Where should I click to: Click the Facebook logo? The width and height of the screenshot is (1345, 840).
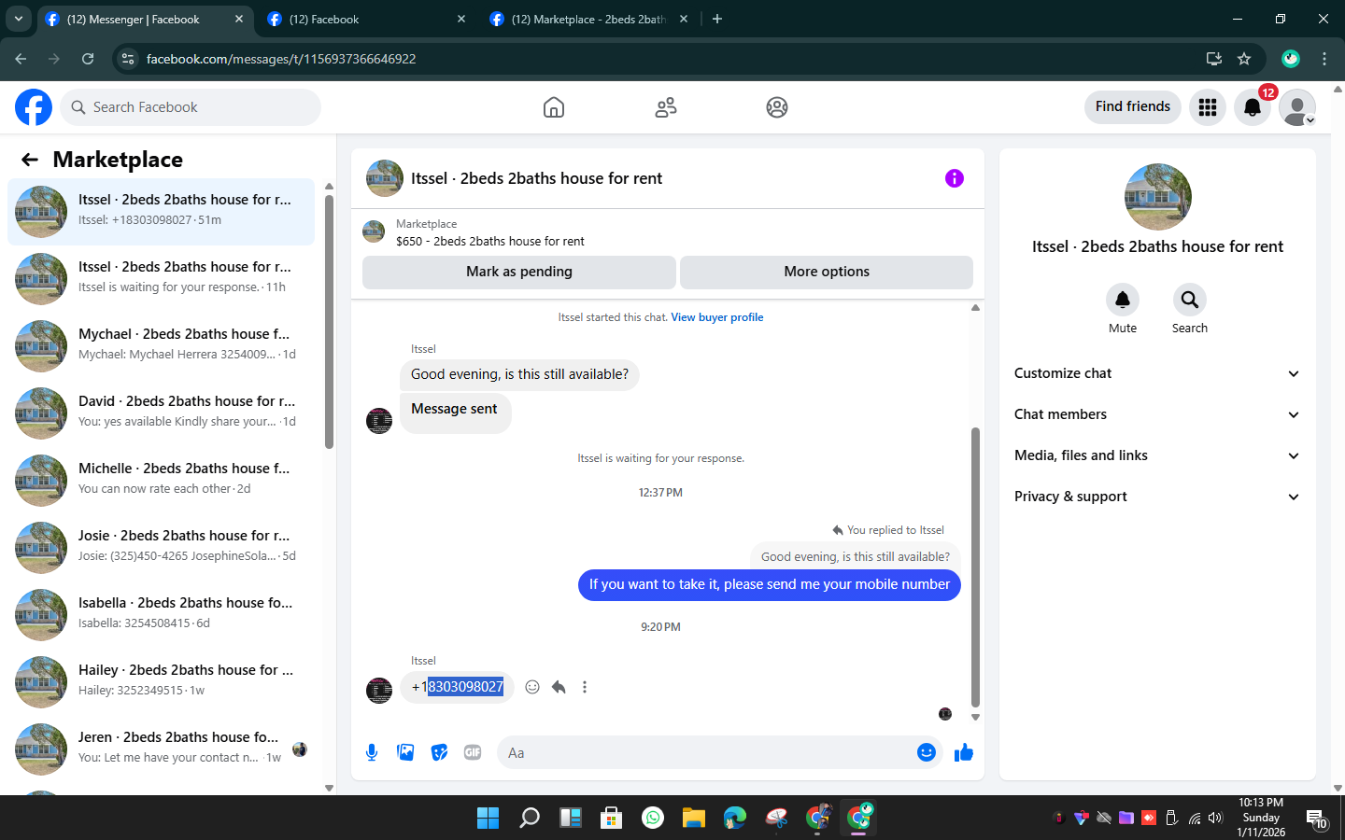(x=34, y=107)
